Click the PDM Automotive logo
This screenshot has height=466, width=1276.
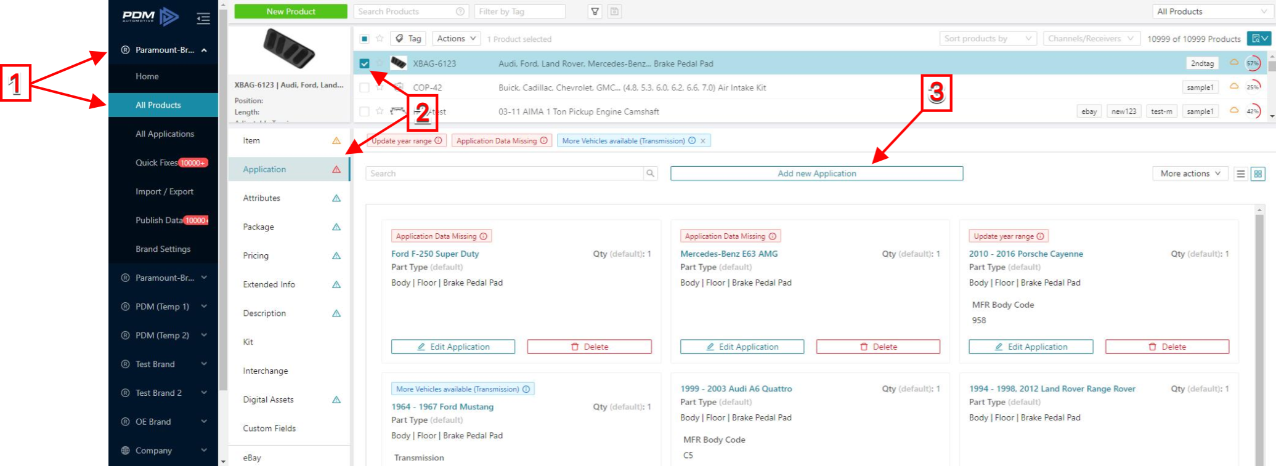[x=151, y=17]
